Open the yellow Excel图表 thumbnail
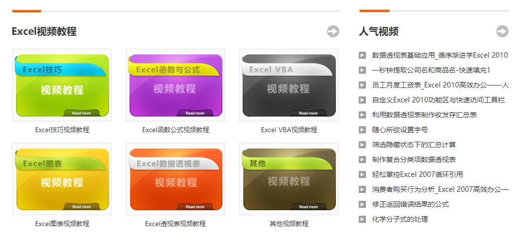The width and height of the screenshot is (515, 244). click(x=62, y=179)
